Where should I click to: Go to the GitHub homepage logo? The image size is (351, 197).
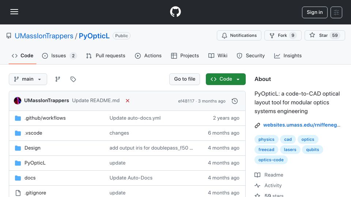coord(175,12)
